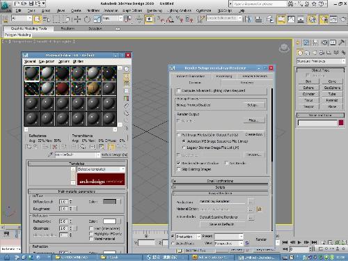Collapse the Templates rollout

(77, 164)
